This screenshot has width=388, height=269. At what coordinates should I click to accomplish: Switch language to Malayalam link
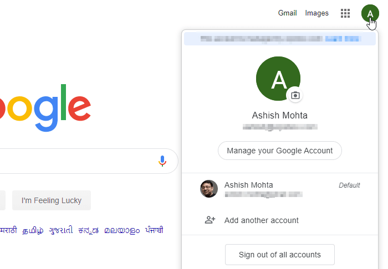(x=122, y=230)
